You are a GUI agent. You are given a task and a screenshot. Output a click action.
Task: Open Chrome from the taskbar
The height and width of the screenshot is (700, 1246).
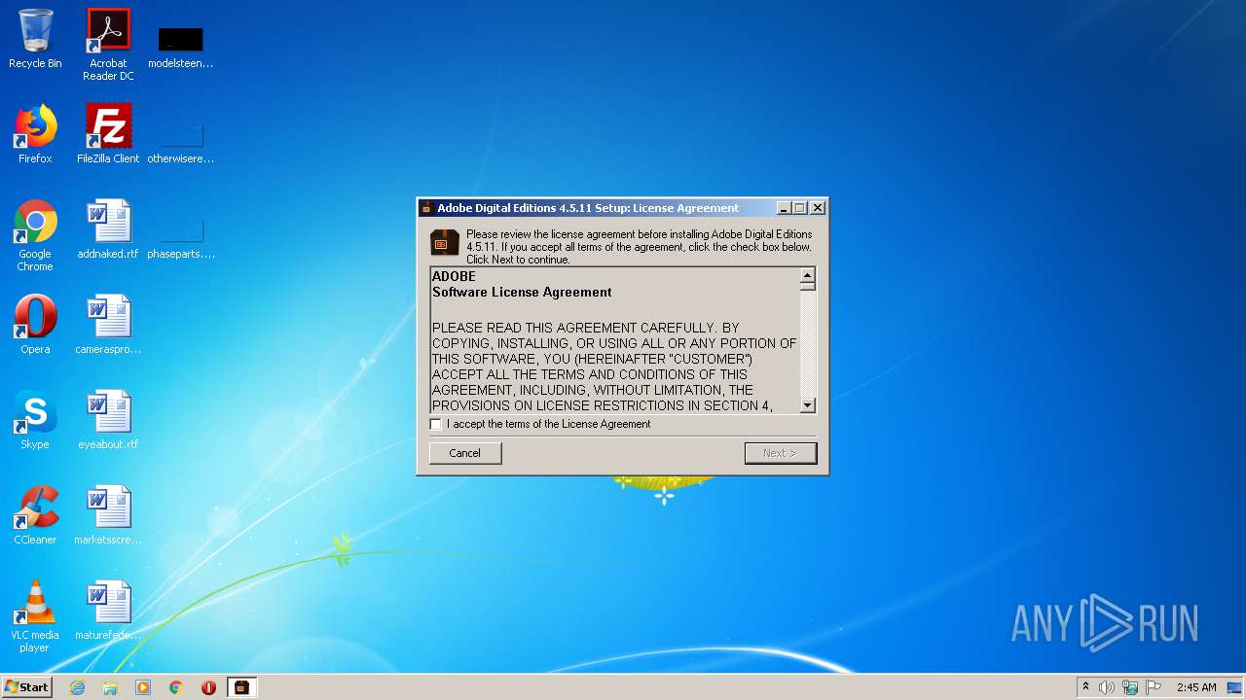(x=176, y=687)
